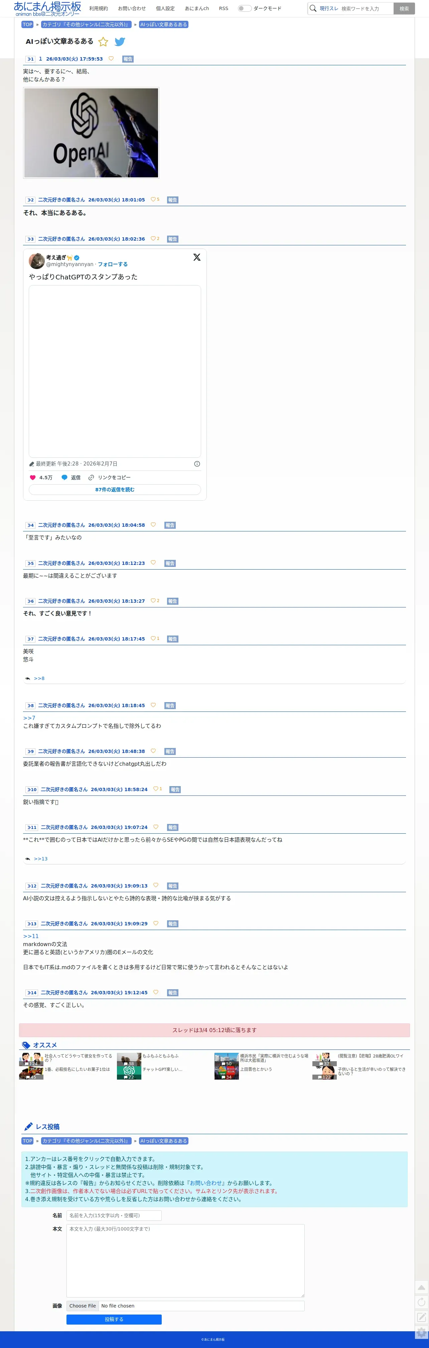Focus the 名前 name input field
The height and width of the screenshot is (1348, 429).
[x=114, y=1215]
